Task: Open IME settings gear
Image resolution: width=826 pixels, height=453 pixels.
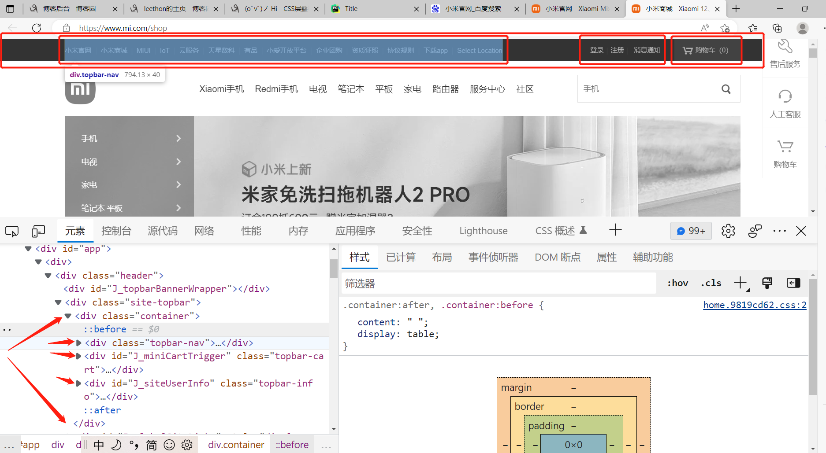Action: point(187,445)
